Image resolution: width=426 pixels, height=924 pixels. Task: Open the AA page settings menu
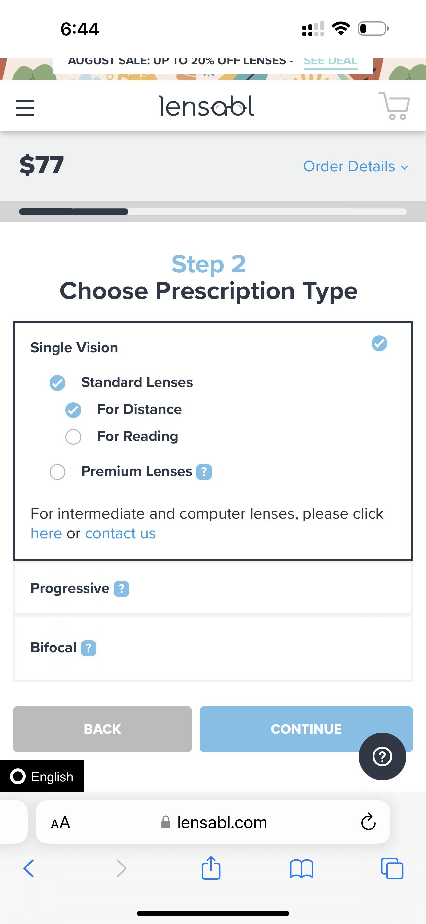click(x=61, y=822)
